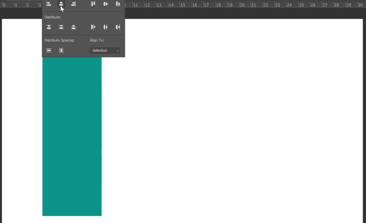Apply Distribute Spacing vertically
This screenshot has width=366, height=223.
(49, 51)
